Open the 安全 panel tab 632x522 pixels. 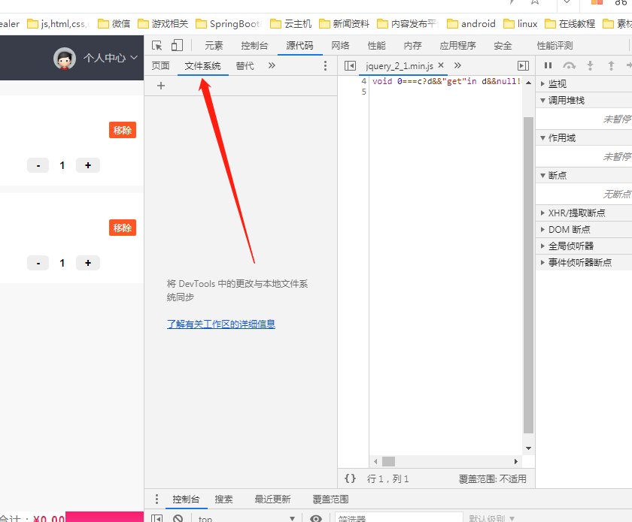[503, 46]
